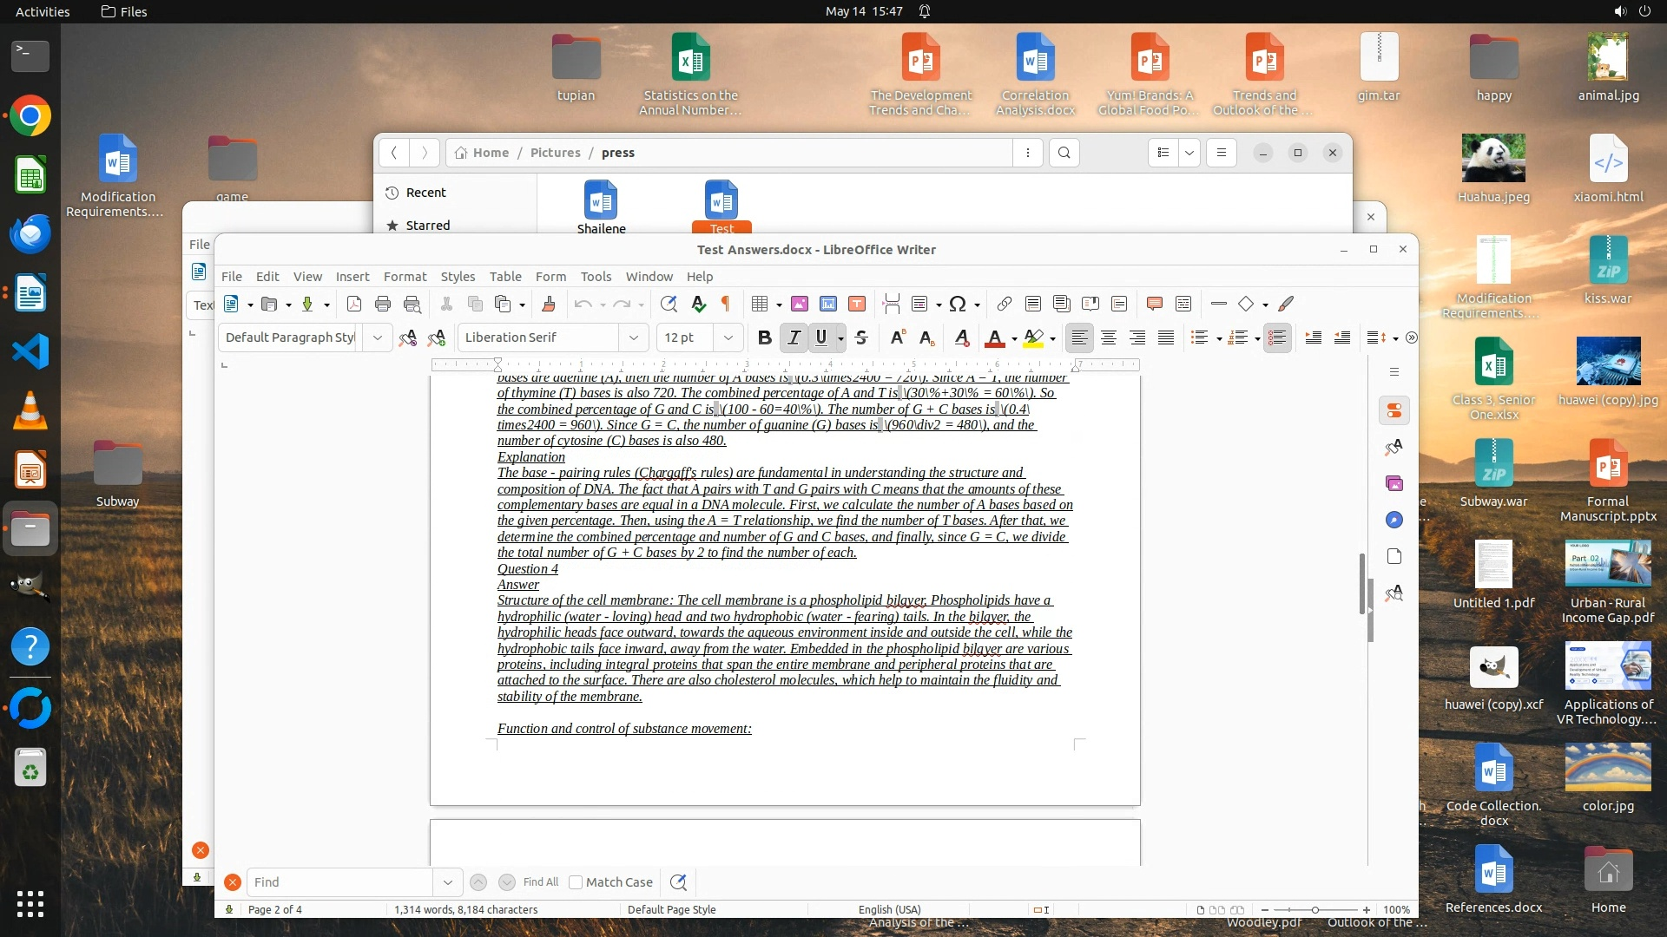Insert special character omega icon
This screenshot has width=1667, height=937.
point(957,304)
